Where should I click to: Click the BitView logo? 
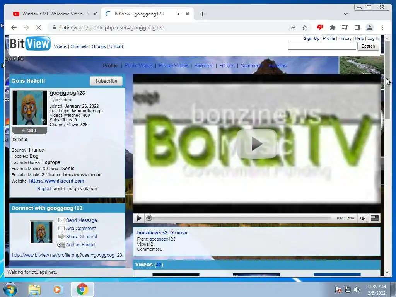pos(30,43)
